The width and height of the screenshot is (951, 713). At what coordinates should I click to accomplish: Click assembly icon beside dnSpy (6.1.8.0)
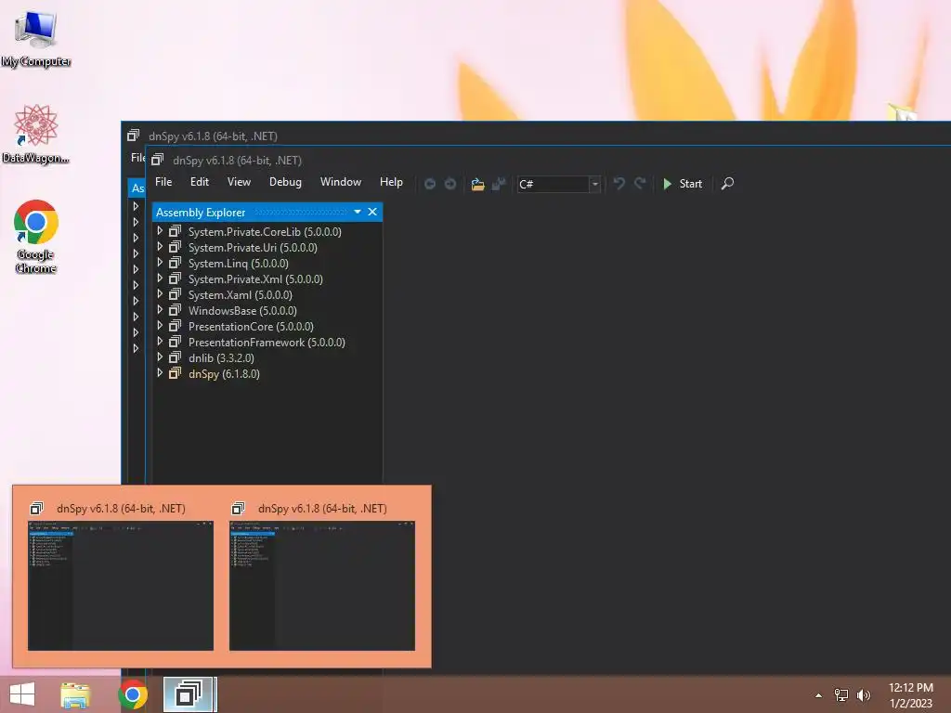[175, 373]
